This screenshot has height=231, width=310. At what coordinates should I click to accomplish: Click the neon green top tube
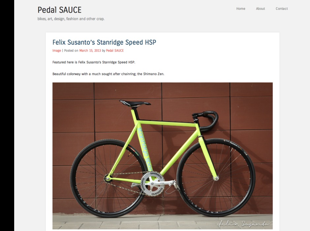[x=168, y=123]
